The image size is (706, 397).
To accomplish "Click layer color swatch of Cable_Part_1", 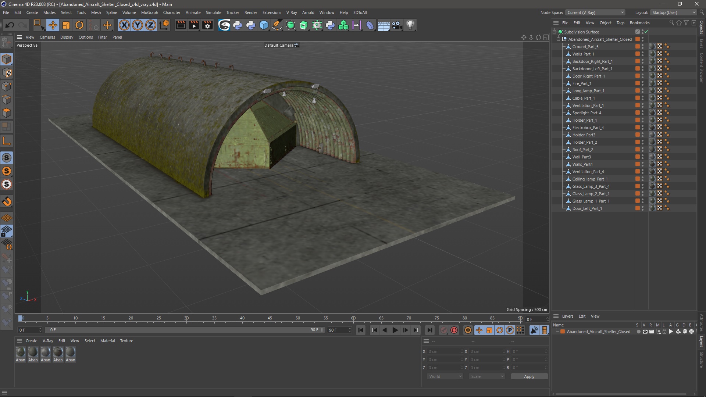I will [x=638, y=98].
